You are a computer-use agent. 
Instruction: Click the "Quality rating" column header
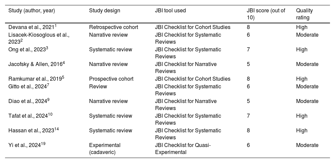304,14
